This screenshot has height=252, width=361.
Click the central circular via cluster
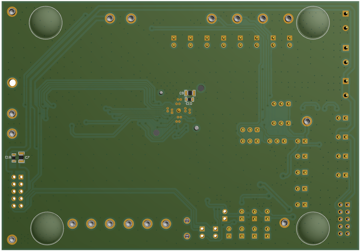(178, 110)
